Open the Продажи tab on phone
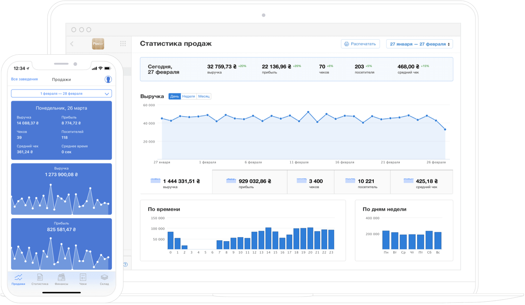Screen dimensions: 525x305 [x=18, y=280]
